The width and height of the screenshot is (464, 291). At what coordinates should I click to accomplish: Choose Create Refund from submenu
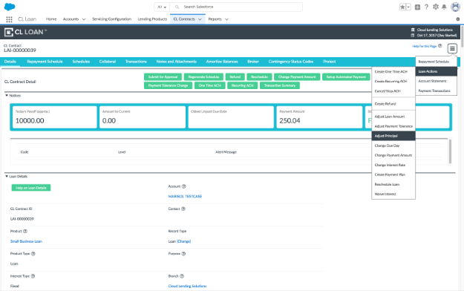tap(393, 104)
